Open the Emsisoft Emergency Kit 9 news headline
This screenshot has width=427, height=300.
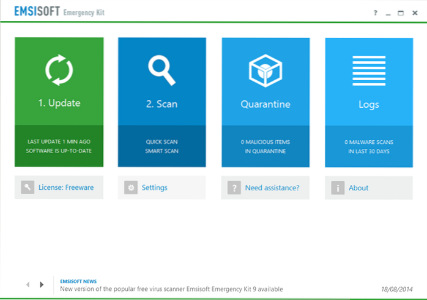[171, 289]
